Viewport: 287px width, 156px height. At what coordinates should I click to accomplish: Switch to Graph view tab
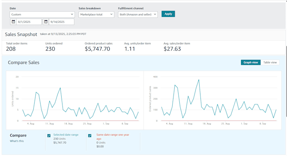(x=251, y=62)
